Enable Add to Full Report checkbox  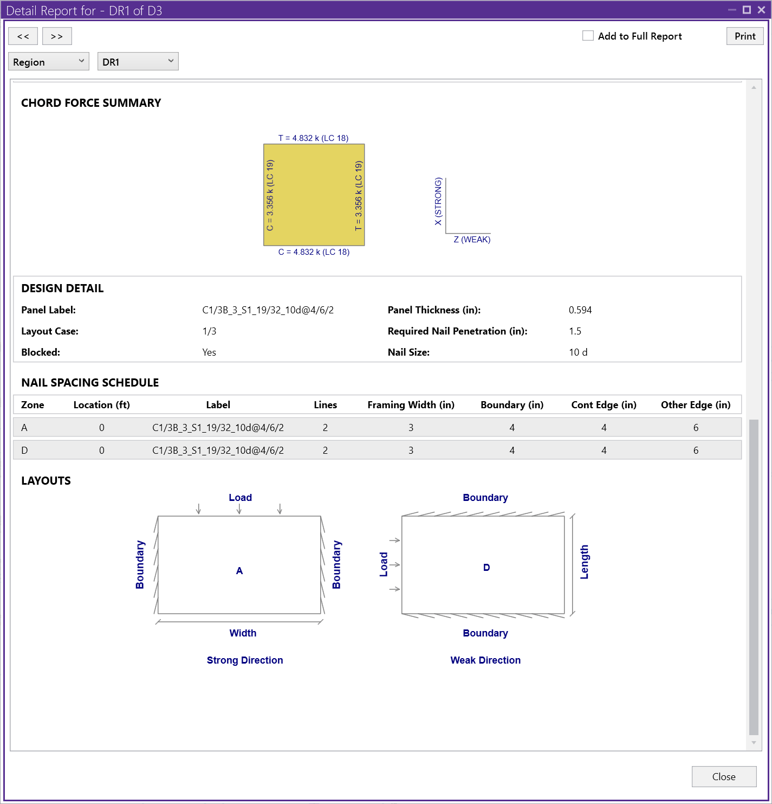(x=588, y=36)
